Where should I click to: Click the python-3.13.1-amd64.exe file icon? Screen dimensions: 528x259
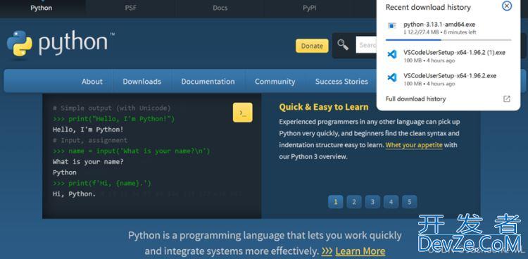[x=392, y=25]
